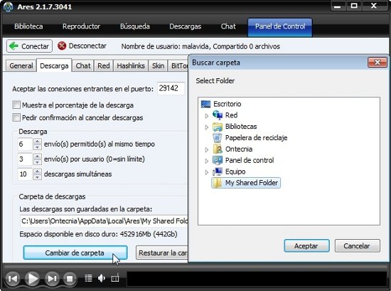Switch to the Reproductor tab
The image size is (391, 291).
81,26
